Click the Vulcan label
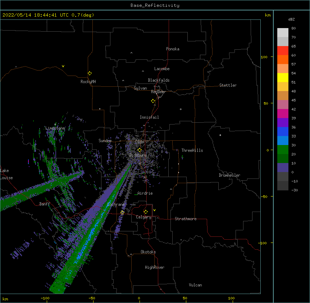 [x=195, y=285]
